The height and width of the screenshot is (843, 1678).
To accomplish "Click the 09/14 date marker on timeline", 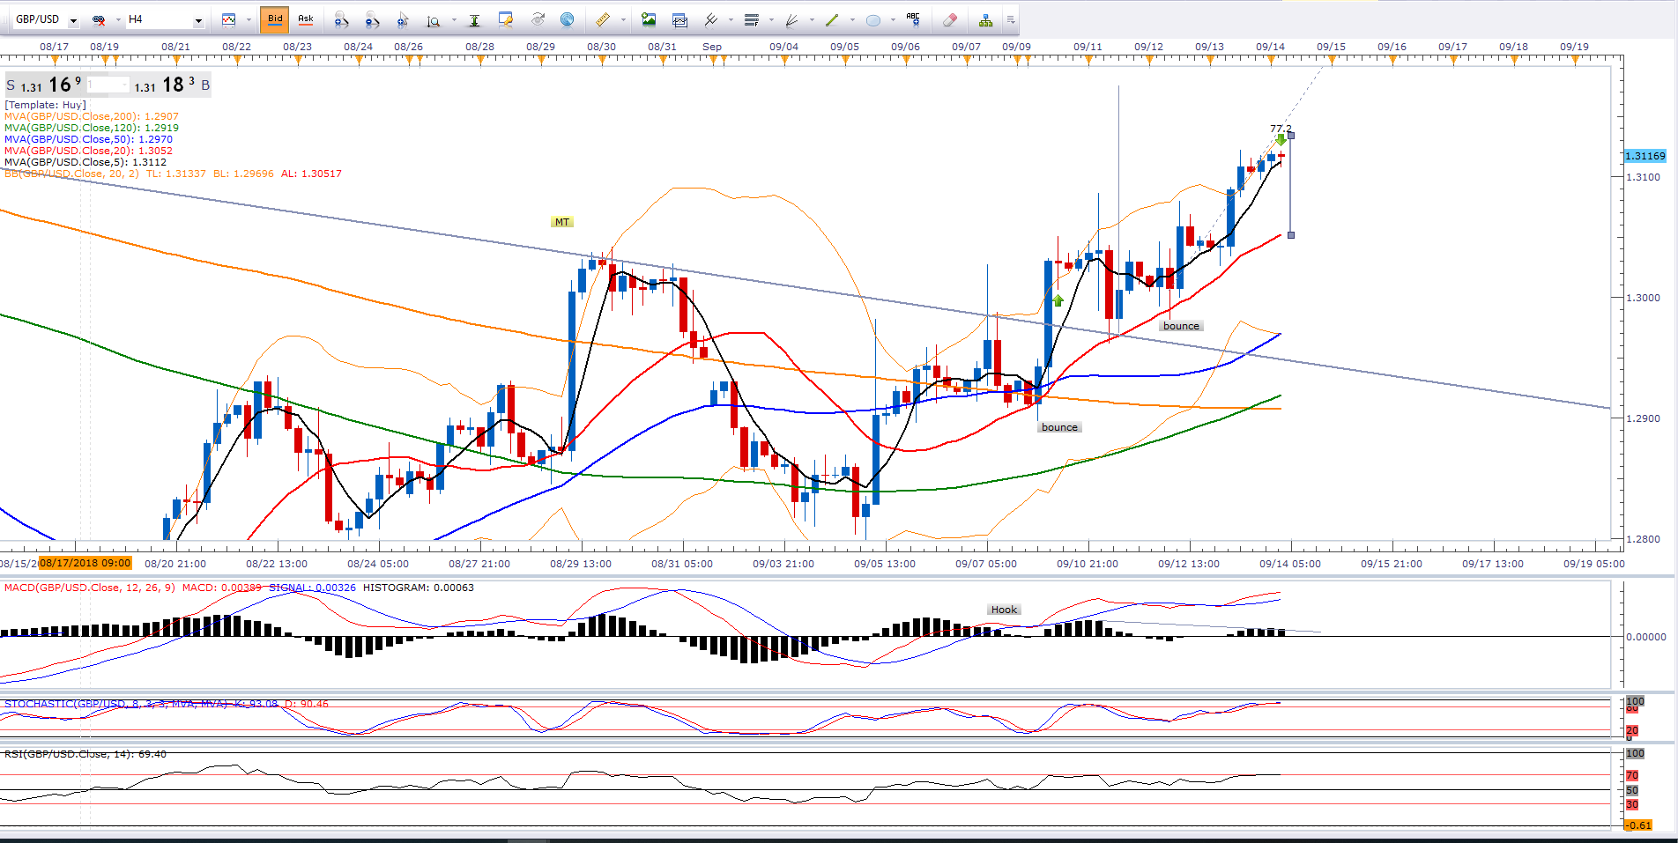I will [1270, 47].
